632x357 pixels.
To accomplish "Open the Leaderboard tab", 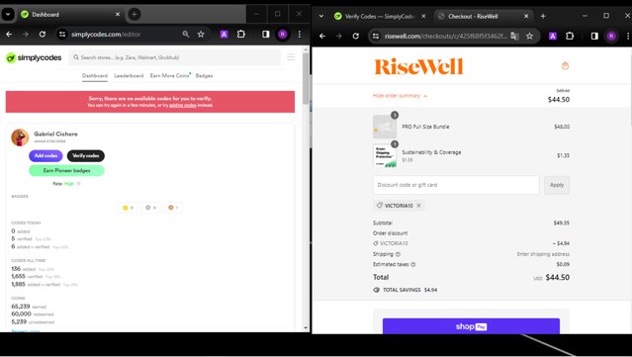I will coord(129,76).
